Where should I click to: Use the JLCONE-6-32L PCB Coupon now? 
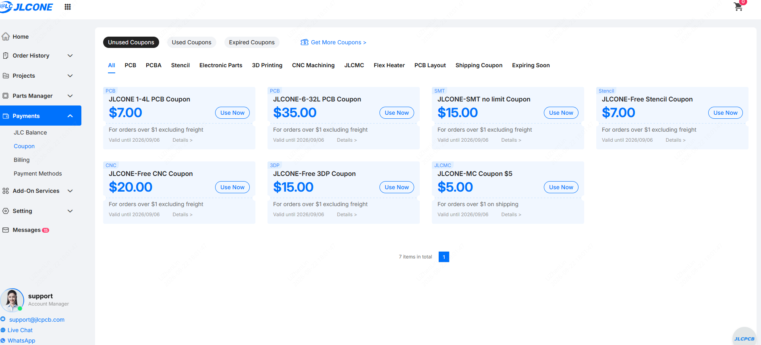pos(397,113)
